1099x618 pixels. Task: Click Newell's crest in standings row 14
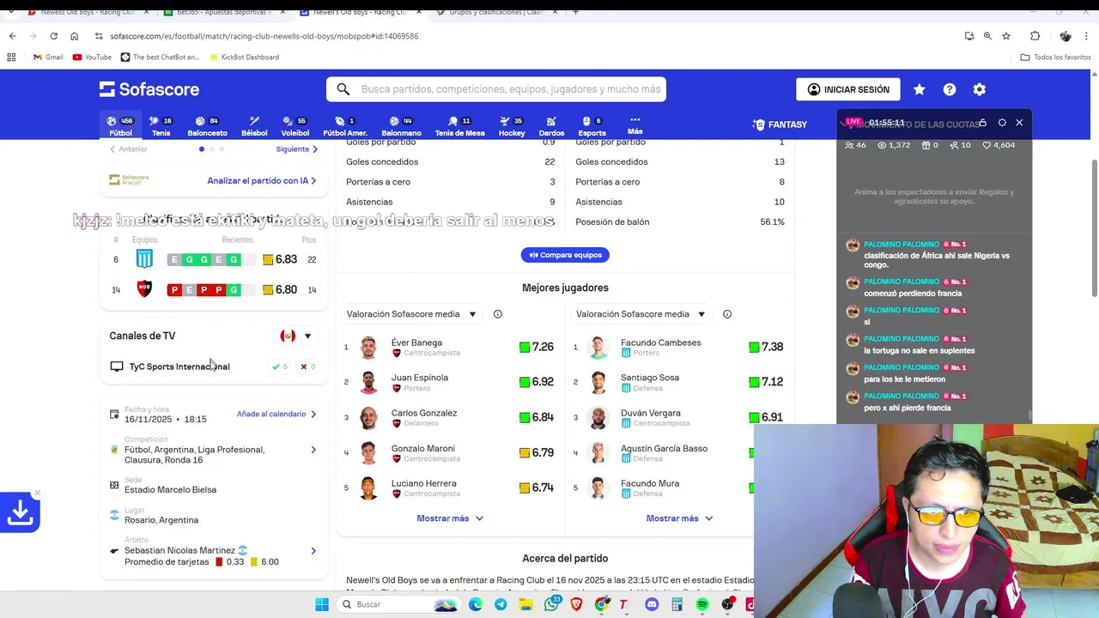pyautogui.click(x=144, y=289)
